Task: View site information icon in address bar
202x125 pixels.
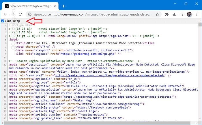Action: point(30,14)
